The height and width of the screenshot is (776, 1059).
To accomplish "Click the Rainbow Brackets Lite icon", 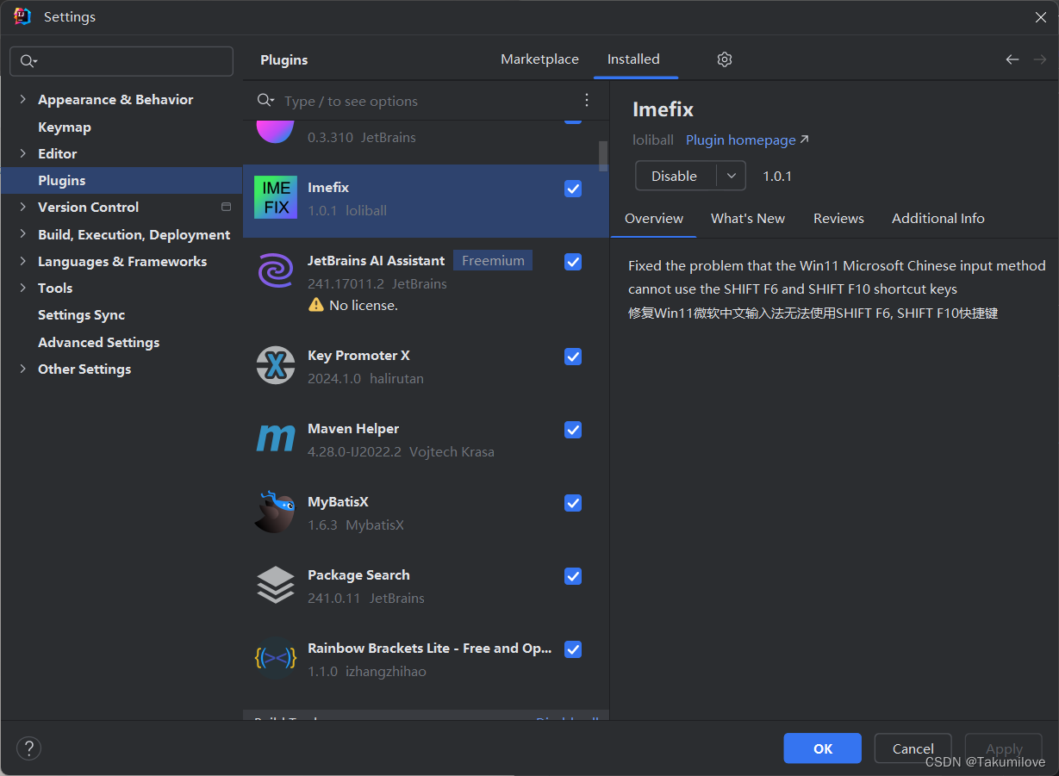I will (276, 658).
